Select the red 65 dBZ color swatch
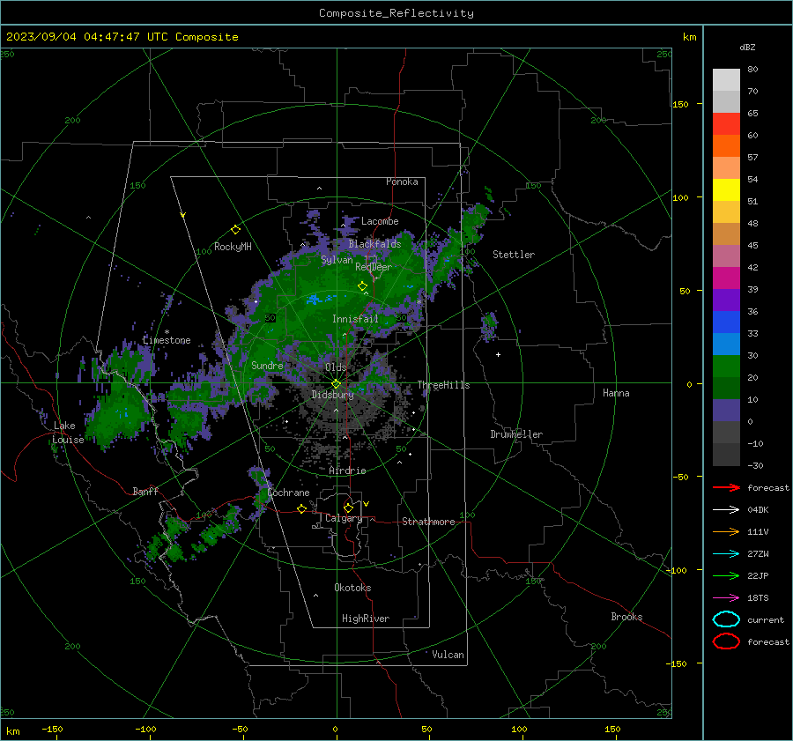 (x=726, y=124)
